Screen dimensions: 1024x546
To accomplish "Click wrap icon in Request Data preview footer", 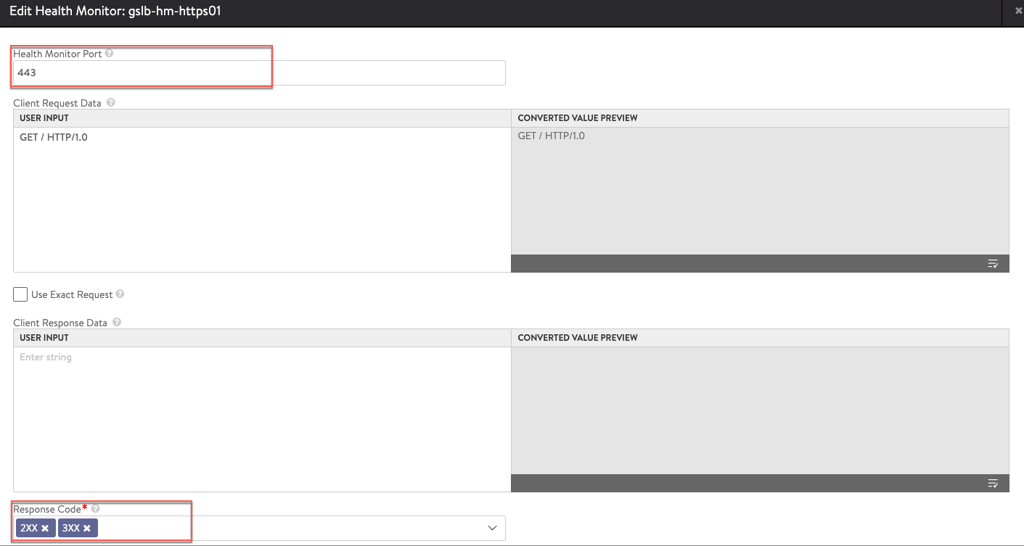I will (993, 264).
